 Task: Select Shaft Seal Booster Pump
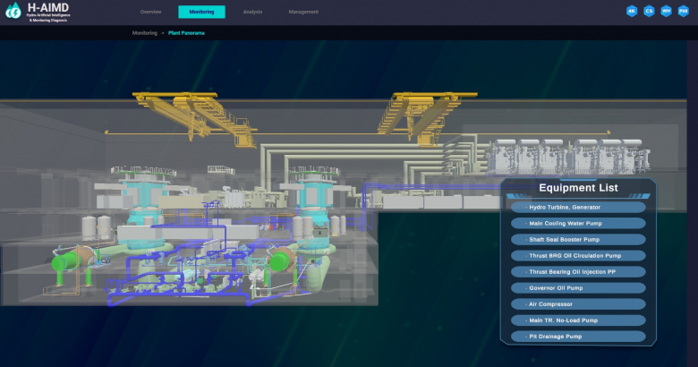coord(579,240)
